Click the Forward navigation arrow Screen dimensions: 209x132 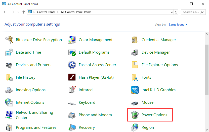(x=12, y=12)
